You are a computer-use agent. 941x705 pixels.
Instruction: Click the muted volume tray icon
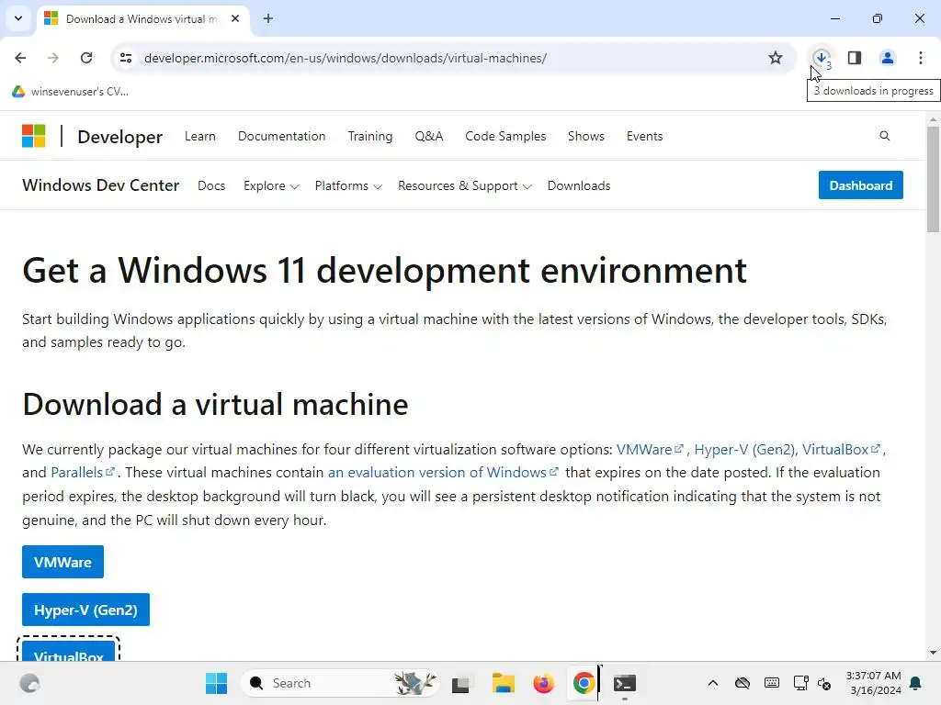pyautogui.click(x=824, y=684)
